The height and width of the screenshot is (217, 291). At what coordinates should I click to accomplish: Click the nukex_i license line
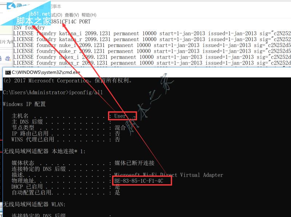pyautogui.click(x=152, y=57)
